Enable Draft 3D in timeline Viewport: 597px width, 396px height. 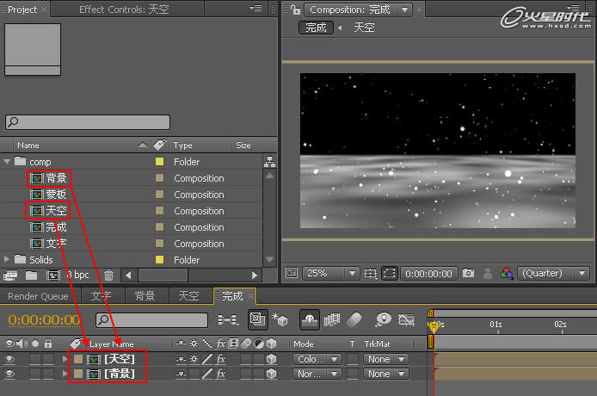pos(280,319)
